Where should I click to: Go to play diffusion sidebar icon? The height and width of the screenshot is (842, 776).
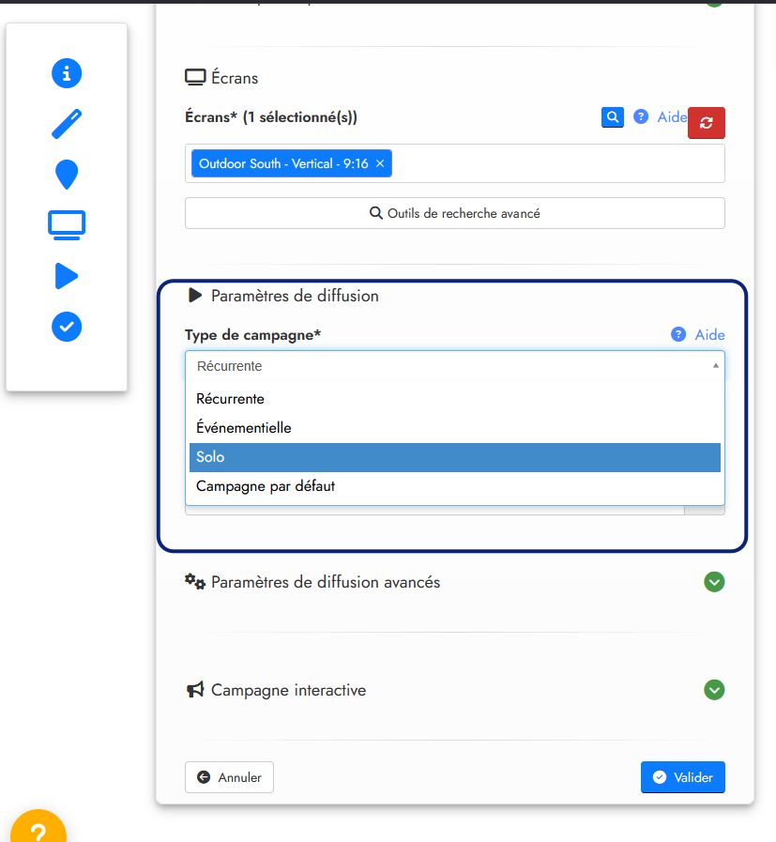click(67, 276)
